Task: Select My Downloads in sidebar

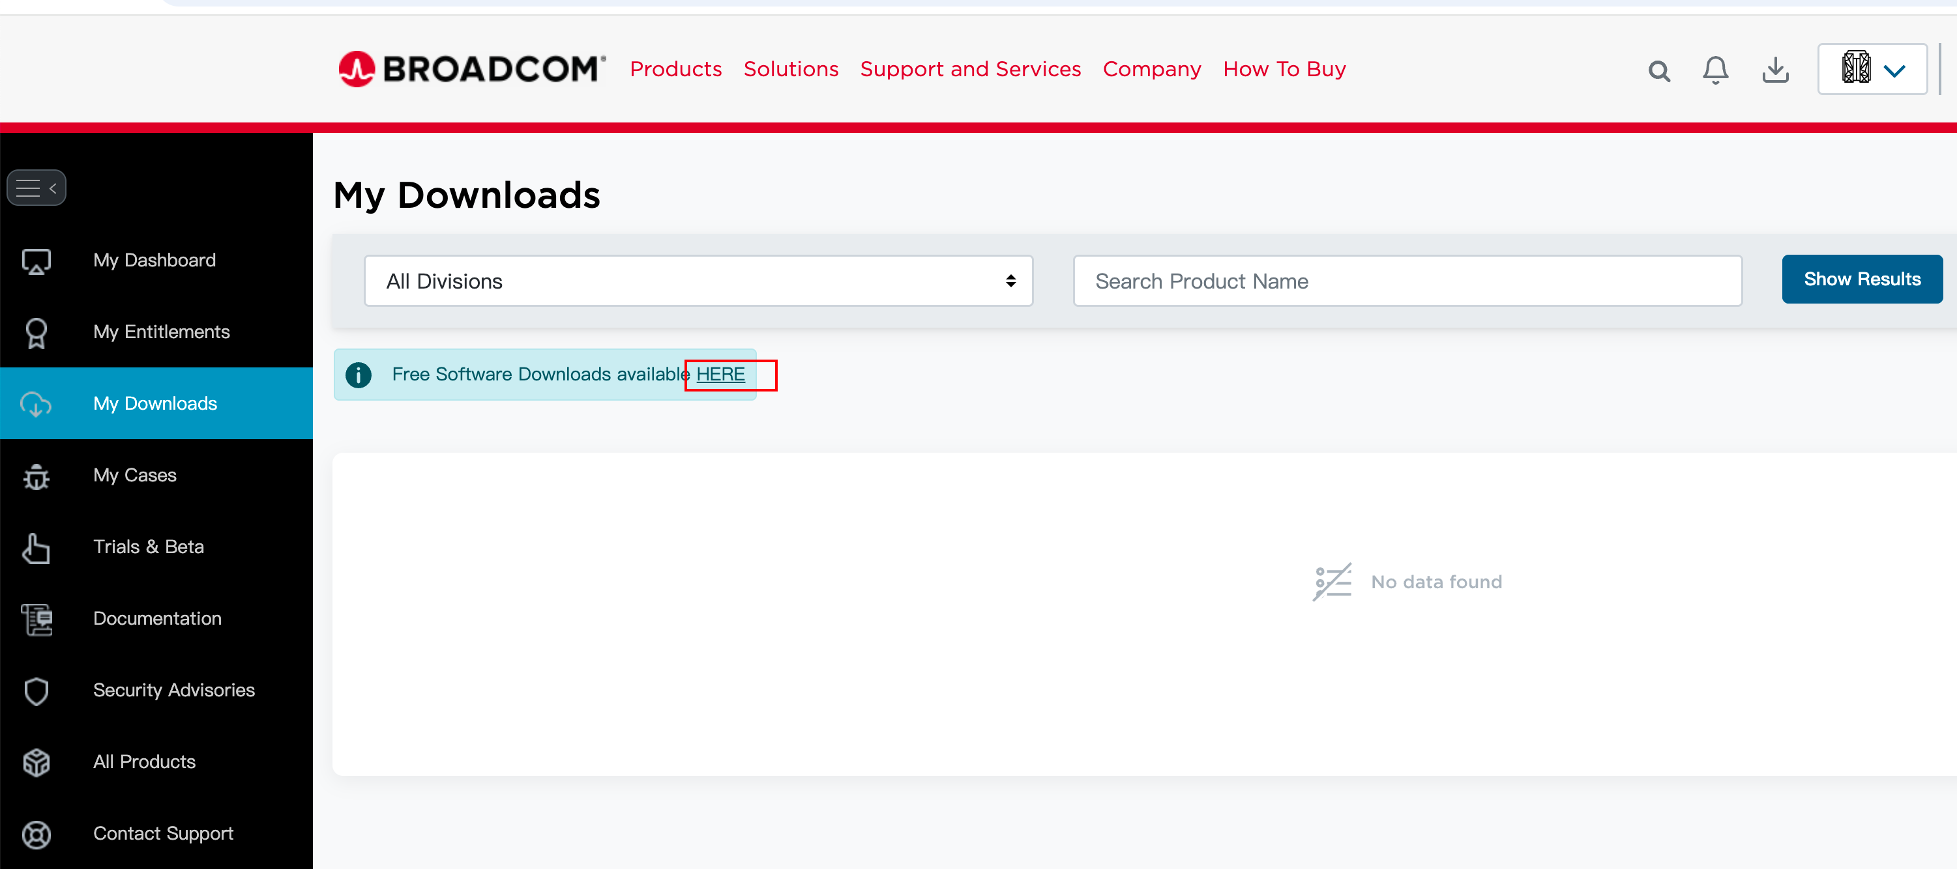Action: click(x=156, y=403)
